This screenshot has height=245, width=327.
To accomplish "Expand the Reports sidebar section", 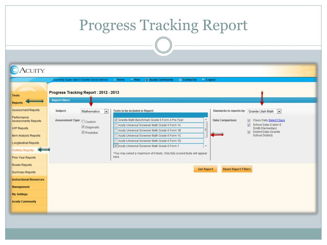I will [x=17, y=103].
